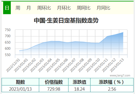Viewport: 135px width, 94px height.
Task: Click x-axis label 2023/01/13 under chart
Action: point(117,65)
